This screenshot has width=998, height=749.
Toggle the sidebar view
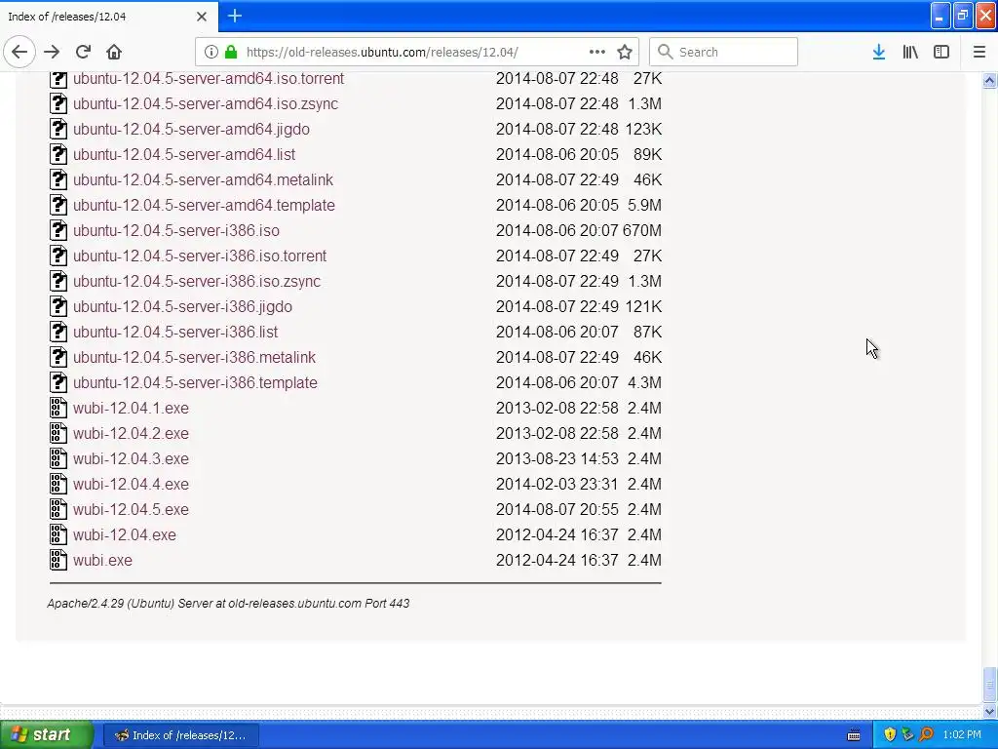point(941,53)
